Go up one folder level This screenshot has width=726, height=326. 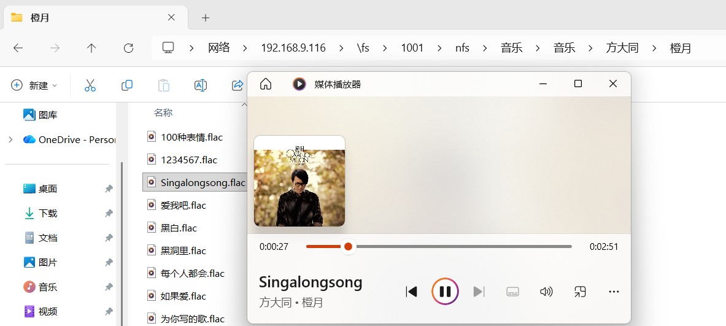click(x=91, y=48)
